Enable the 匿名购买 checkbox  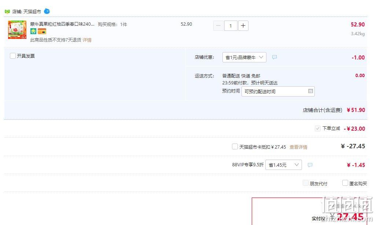[x=345, y=183]
